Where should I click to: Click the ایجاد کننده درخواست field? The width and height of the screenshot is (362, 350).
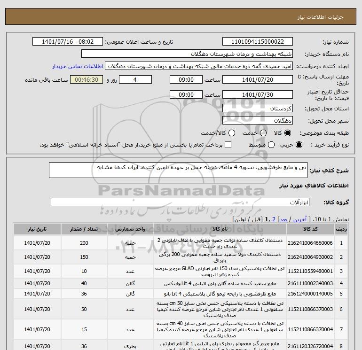pyautogui.click(x=199, y=66)
